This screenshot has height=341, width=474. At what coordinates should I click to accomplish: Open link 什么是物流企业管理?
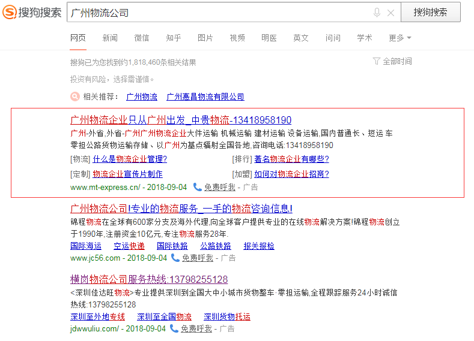(130, 159)
